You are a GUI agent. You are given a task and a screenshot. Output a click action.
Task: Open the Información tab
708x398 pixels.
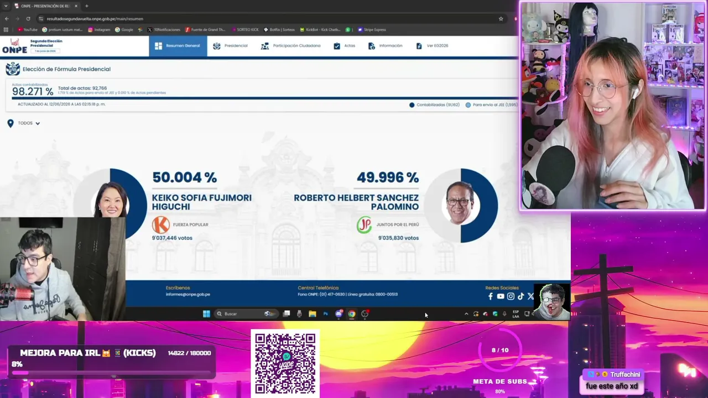(385, 46)
